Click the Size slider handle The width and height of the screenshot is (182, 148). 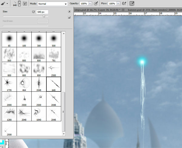[x=44, y=16]
